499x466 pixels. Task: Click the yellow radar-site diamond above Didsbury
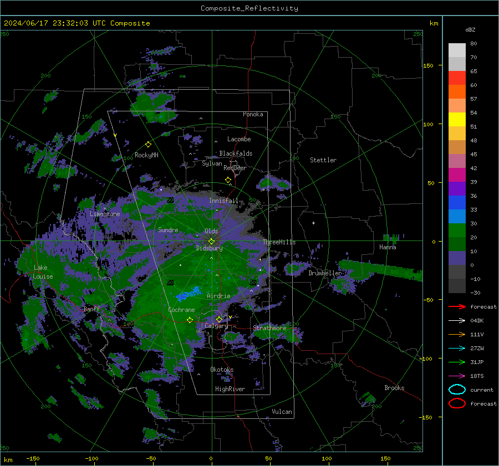(x=211, y=242)
